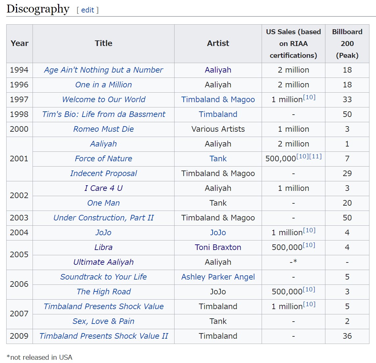Select the 2006 year cell
The image size is (376, 363).
[19, 284]
